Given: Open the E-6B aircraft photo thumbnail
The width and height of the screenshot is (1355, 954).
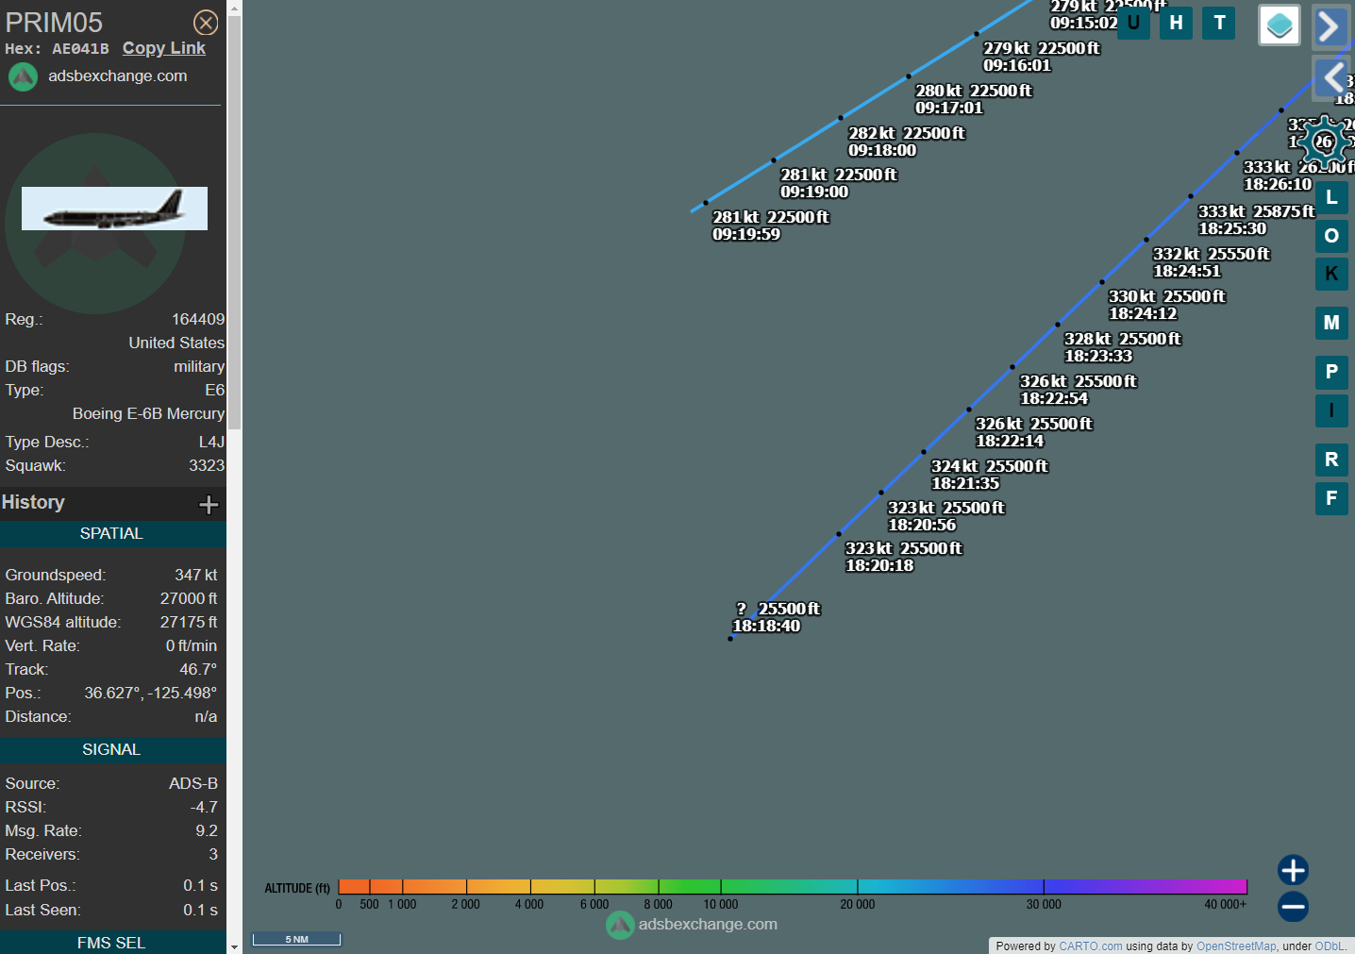Looking at the screenshot, I should tap(114, 209).
